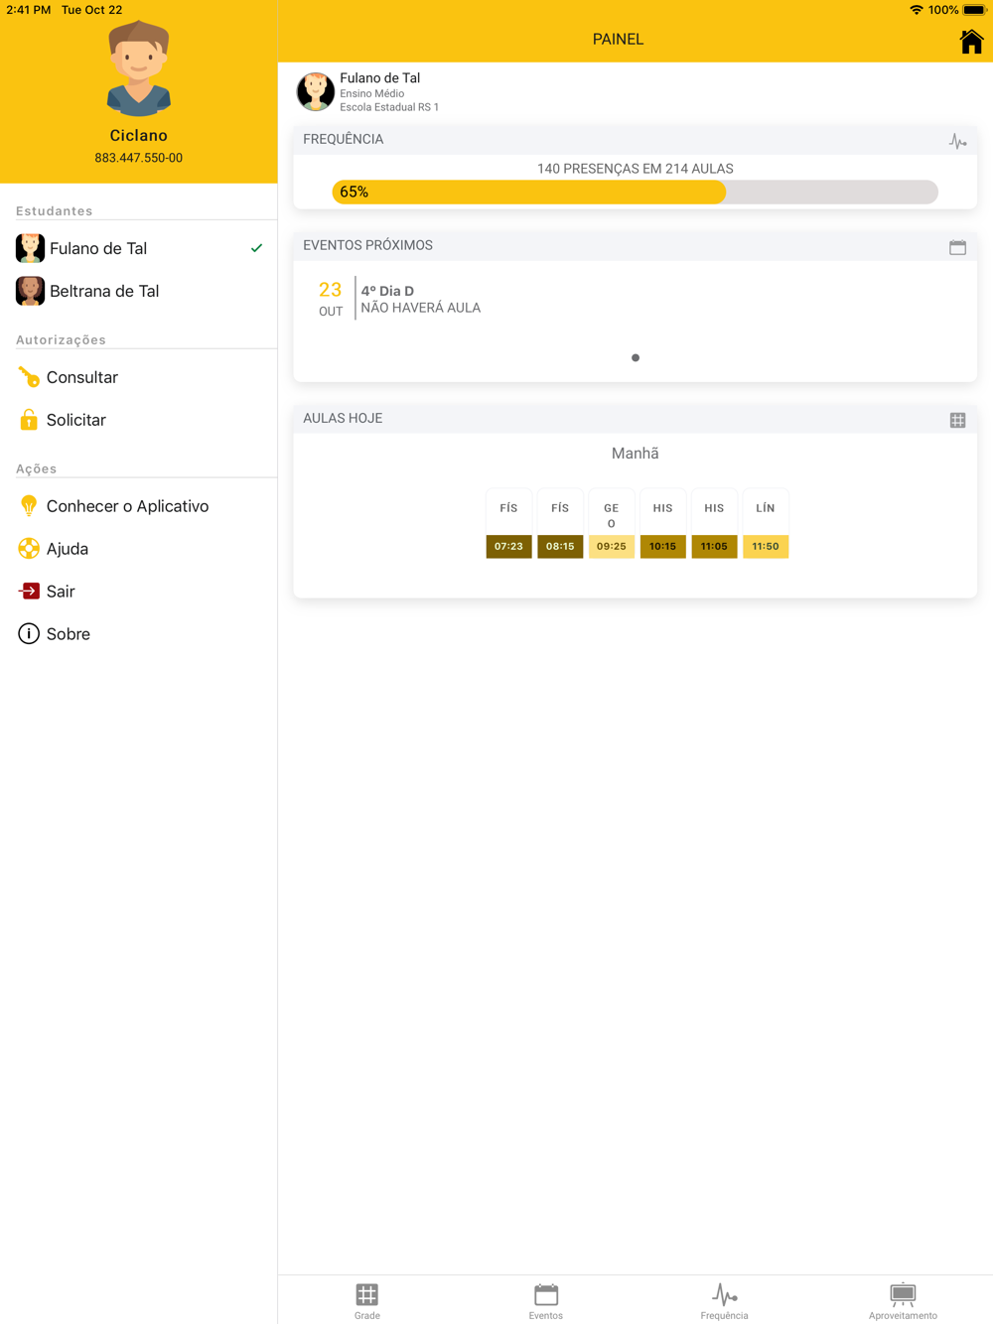Tap the ID number 883.447.550-00
This screenshot has width=993, height=1324.
pos(138,158)
